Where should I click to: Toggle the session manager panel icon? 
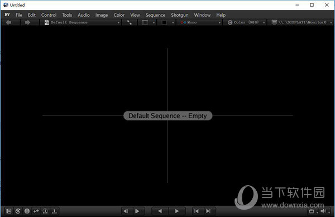point(9,211)
